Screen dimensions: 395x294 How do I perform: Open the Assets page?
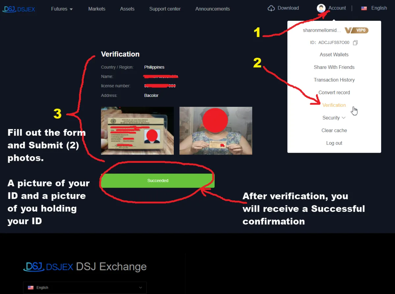coord(127,9)
